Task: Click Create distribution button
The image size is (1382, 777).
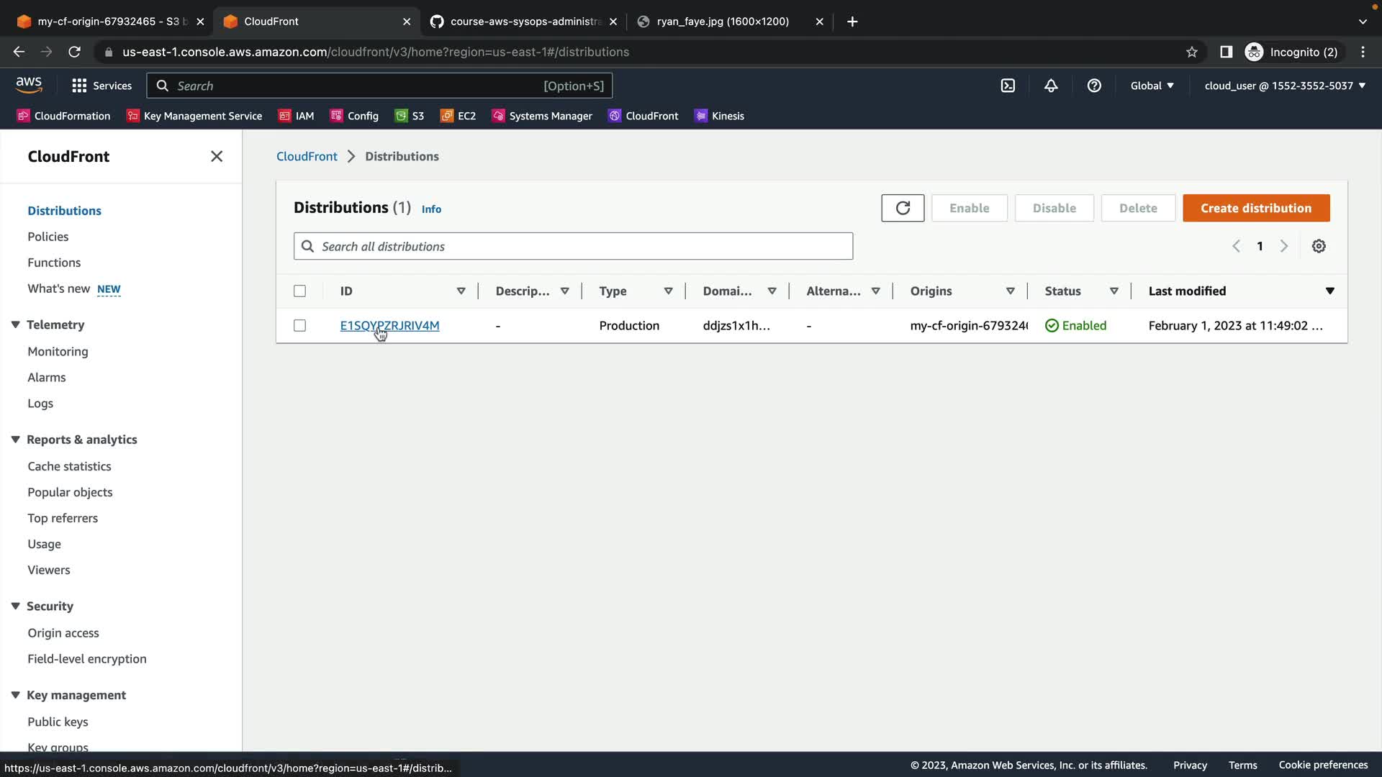Action: [x=1255, y=208]
